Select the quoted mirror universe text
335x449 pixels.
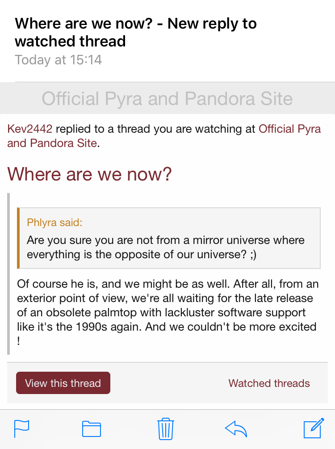(x=165, y=247)
